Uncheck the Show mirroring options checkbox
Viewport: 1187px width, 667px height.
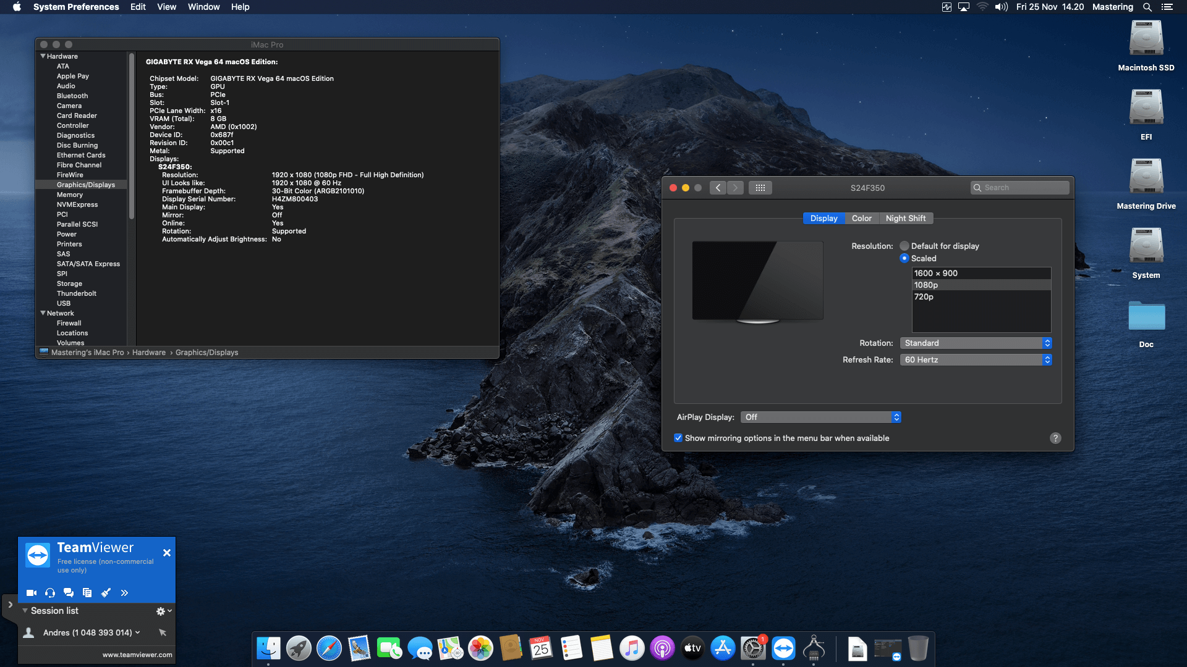click(678, 438)
